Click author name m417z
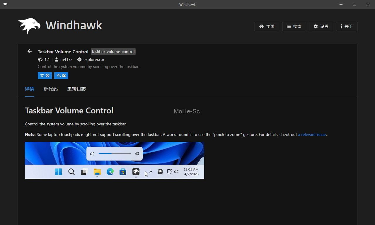The image size is (375, 225). tap(66, 59)
